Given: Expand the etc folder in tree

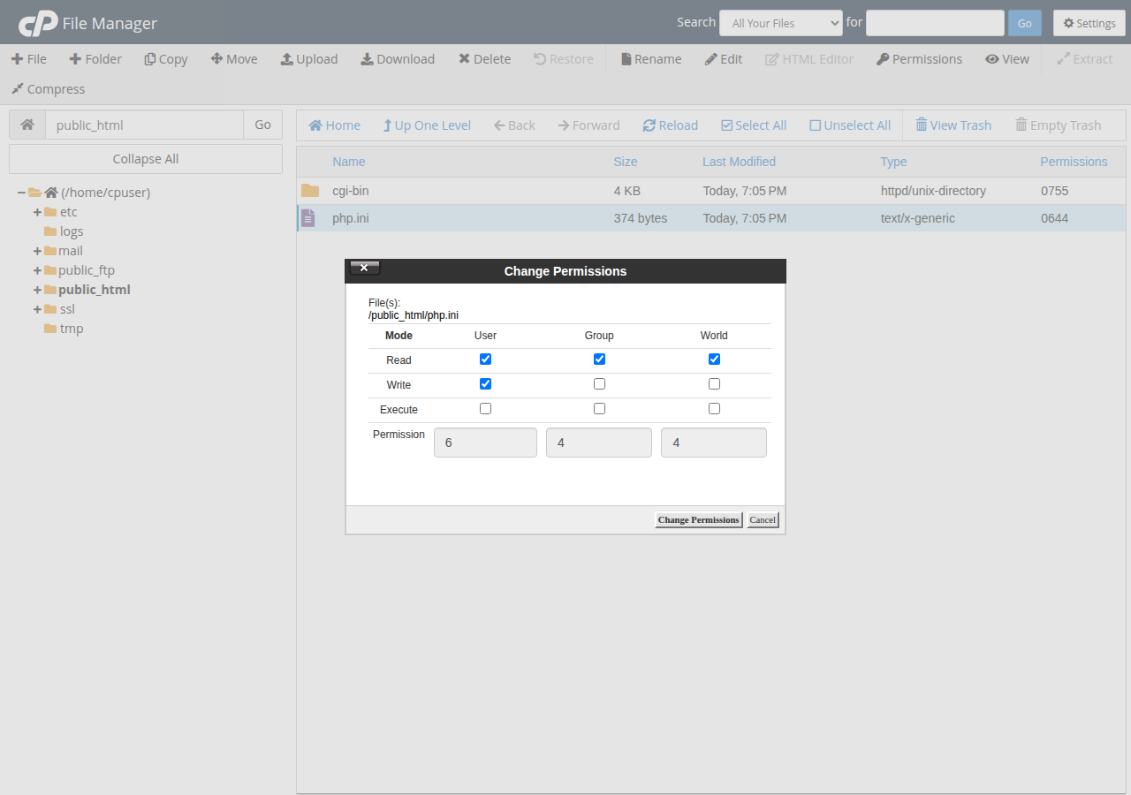Looking at the screenshot, I should [x=37, y=212].
